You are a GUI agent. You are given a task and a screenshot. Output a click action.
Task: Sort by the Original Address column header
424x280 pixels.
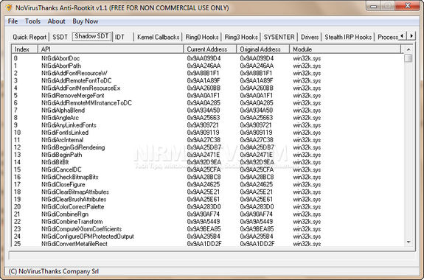click(x=263, y=49)
